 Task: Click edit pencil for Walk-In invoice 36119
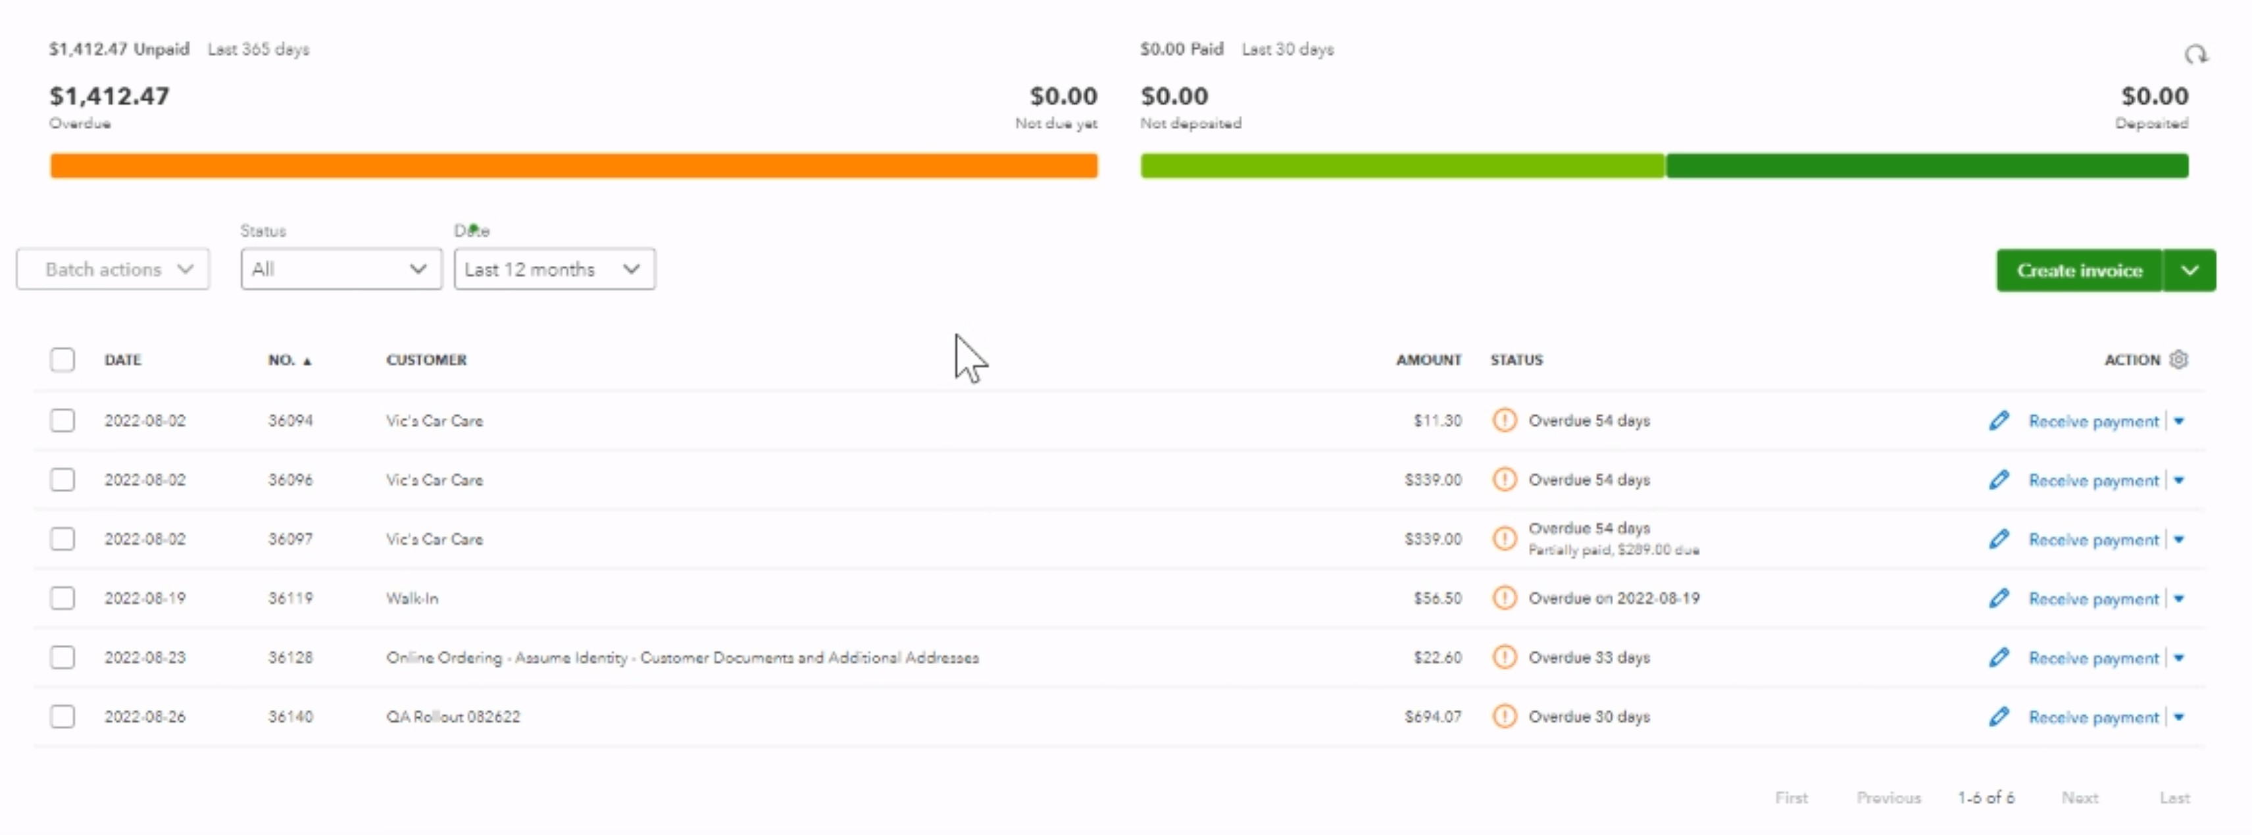[1999, 598]
